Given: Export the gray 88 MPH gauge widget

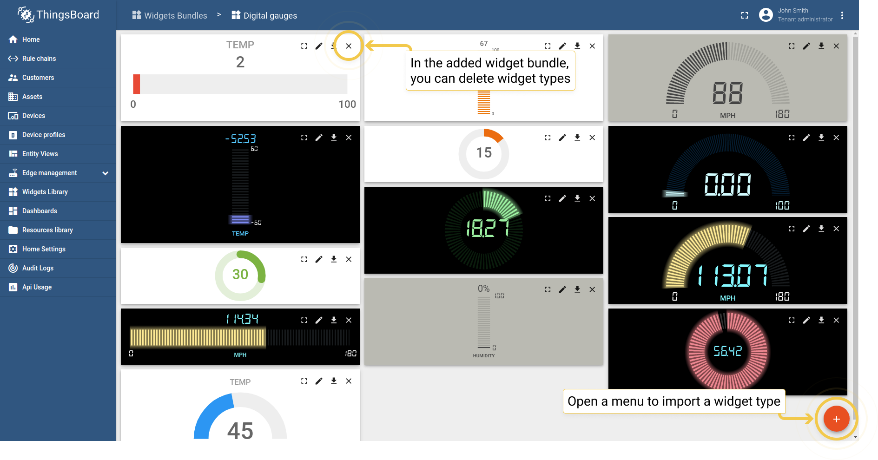Looking at the screenshot, I should pos(821,46).
